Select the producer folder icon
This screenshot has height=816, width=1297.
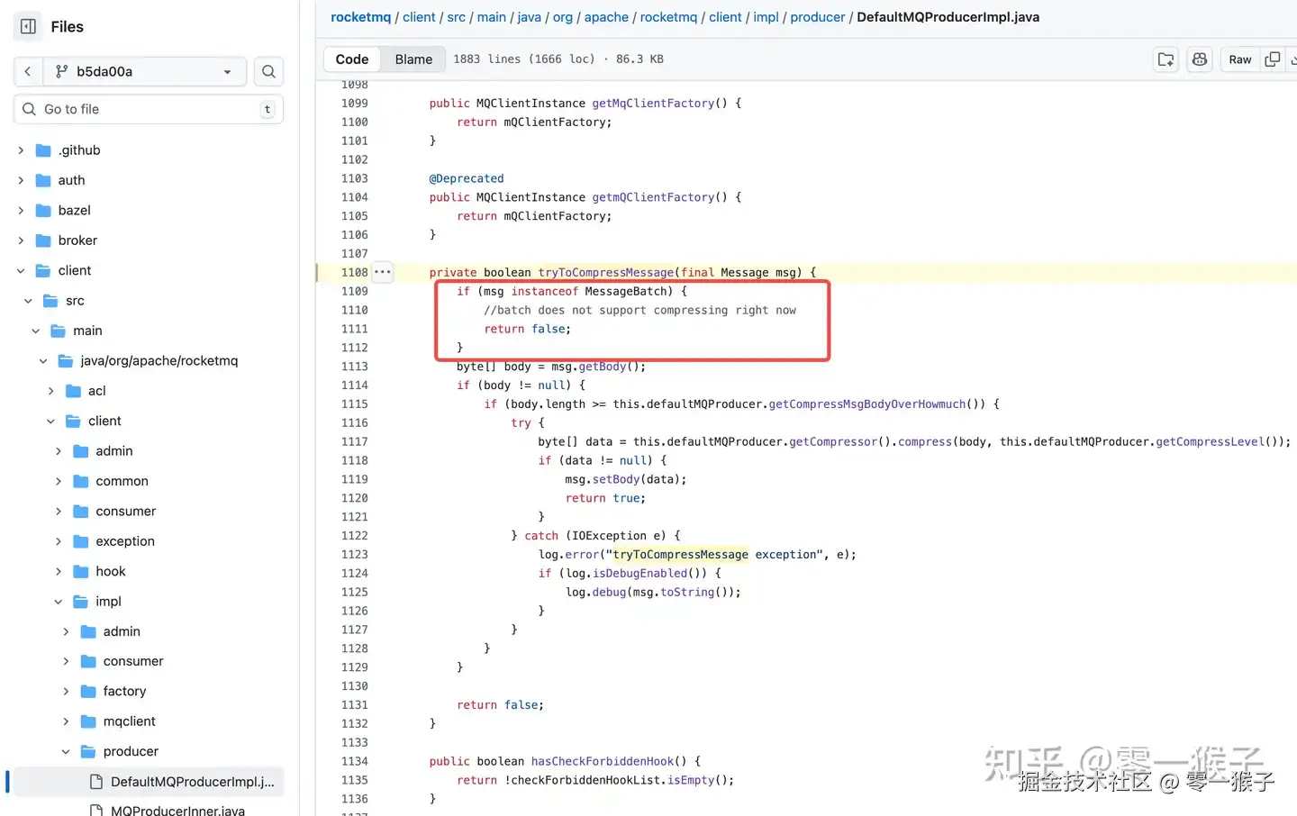point(88,751)
